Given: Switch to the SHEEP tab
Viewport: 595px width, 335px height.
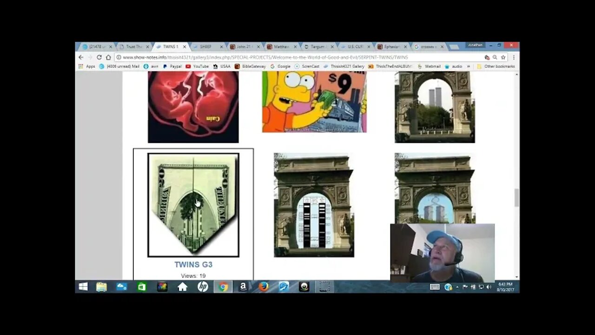Looking at the screenshot, I should (x=208, y=47).
